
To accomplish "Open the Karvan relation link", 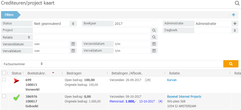I will 172,80.
